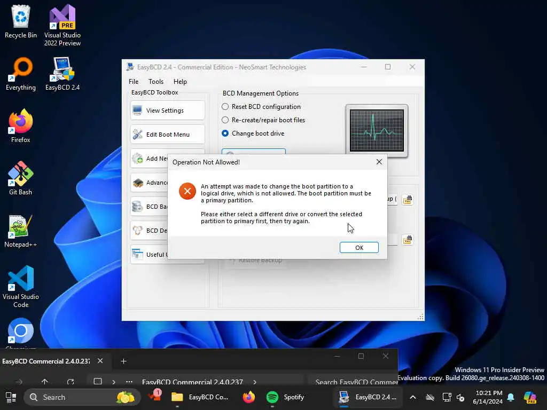Open the Help menu in EasyBCD
This screenshot has width=547, height=410.
(x=180, y=82)
